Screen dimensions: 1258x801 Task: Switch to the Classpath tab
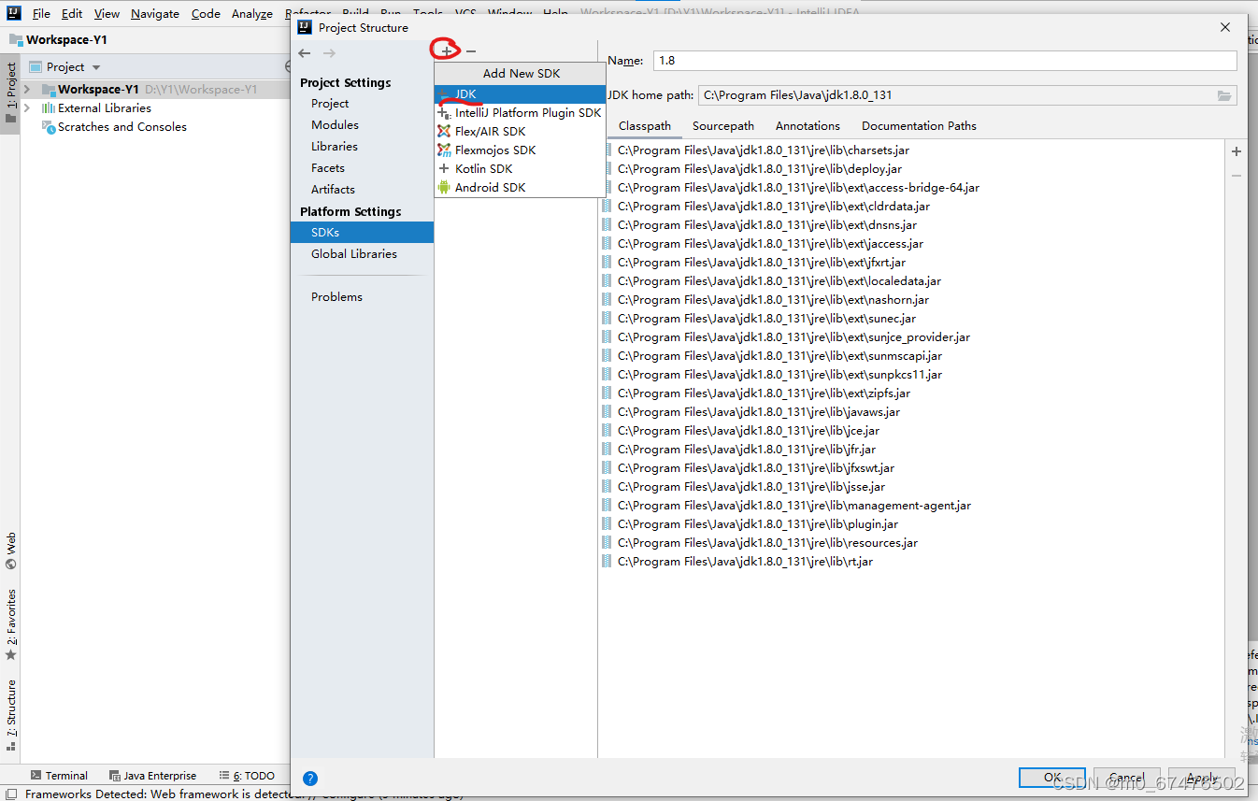click(645, 126)
